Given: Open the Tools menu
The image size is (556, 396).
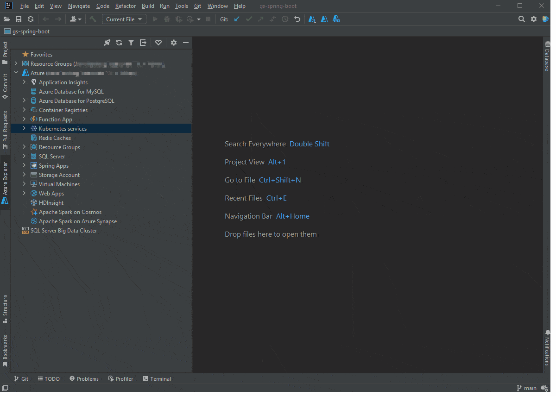Looking at the screenshot, I should pos(182,6).
